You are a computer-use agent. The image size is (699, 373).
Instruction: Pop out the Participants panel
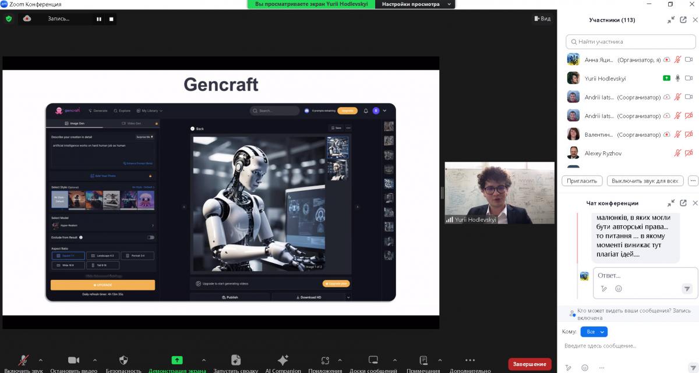point(683,20)
